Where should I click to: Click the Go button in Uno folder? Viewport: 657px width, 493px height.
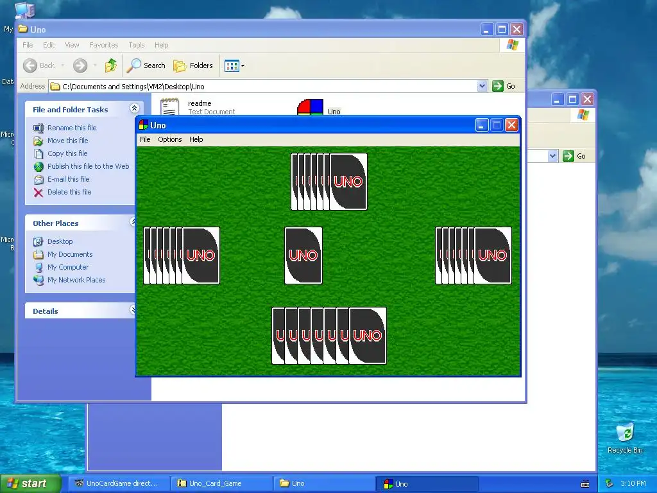point(504,86)
